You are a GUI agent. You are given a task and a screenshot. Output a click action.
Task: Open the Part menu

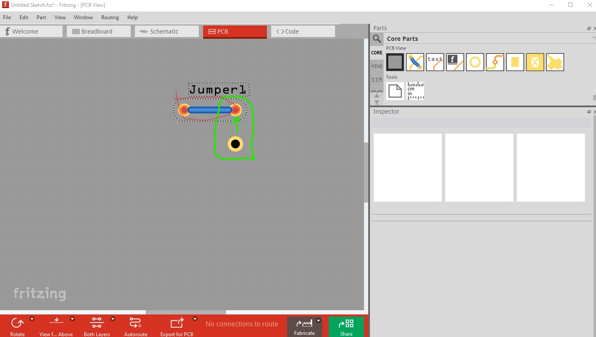pyautogui.click(x=41, y=17)
